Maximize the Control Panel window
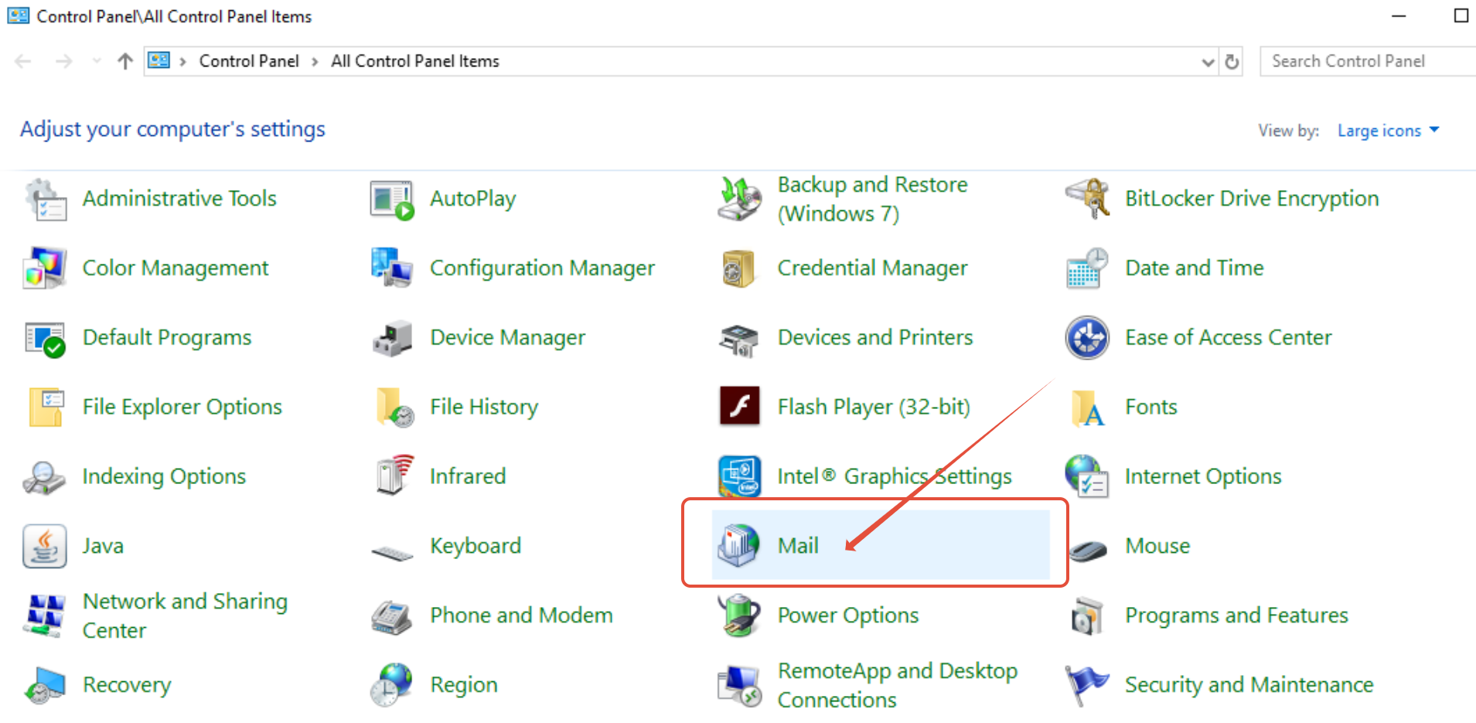The image size is (1476, 723). pyautogui.click(x=1461, y=15)
